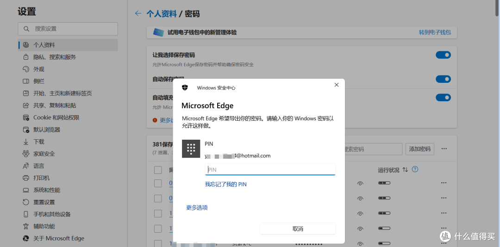The width and height of the screenshot is (500, 247).
Task: Open 外观 settings in sidebar
Action: tap(68, 69)
